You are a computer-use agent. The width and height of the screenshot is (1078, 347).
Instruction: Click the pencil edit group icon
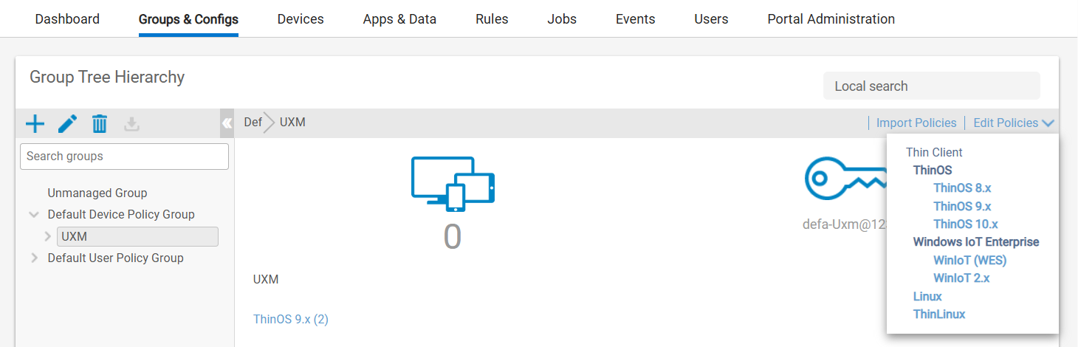coord(67,123)
